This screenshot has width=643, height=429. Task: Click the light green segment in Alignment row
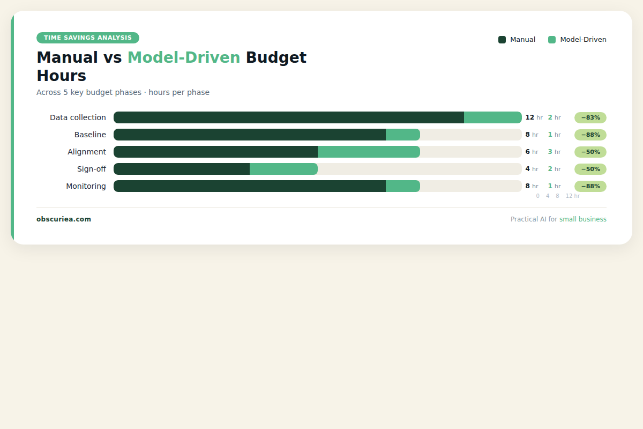[369, 152]
